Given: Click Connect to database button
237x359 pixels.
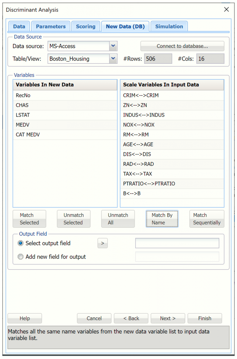Looking at the screenshot, I should pyautogui.click(x=182, y=46).
